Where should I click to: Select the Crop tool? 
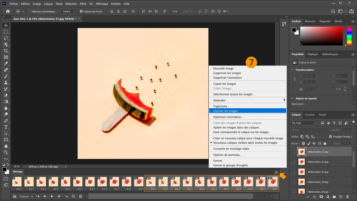click(6, 51)
